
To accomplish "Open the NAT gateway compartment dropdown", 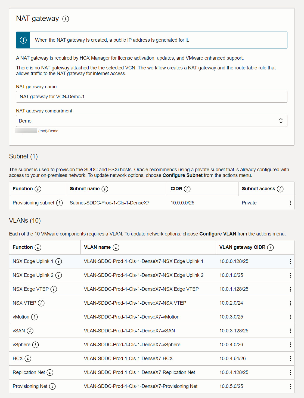I will point(152,121).
